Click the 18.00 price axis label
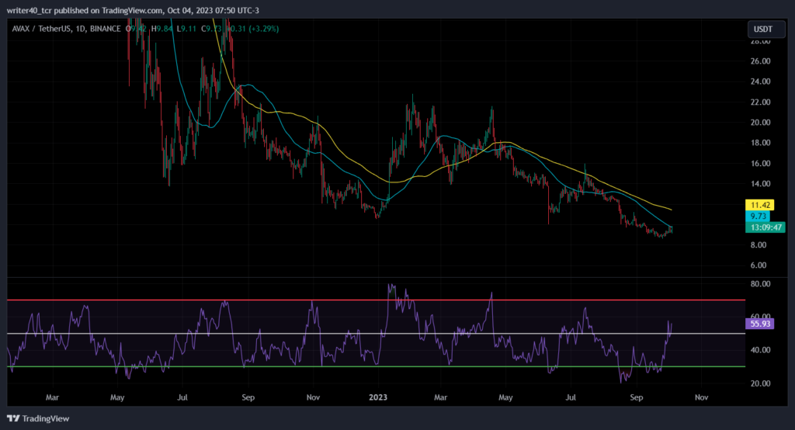The width and height of the screenshot is (795, 430). click(x=760, y=143)
